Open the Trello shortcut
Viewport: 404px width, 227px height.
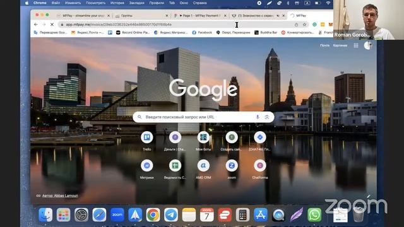[147, 140]
